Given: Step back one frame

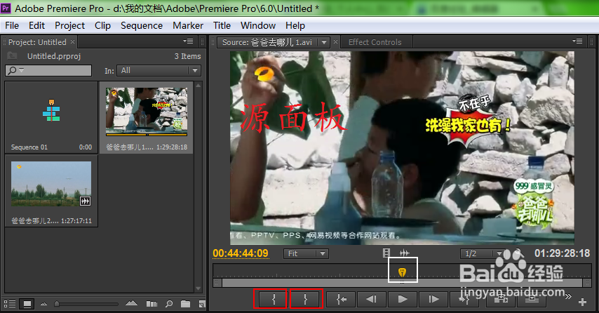Looking at the screenshot, I should tap(371, 299).
